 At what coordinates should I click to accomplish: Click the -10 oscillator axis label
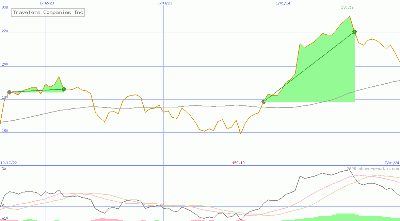coord(4,218)
